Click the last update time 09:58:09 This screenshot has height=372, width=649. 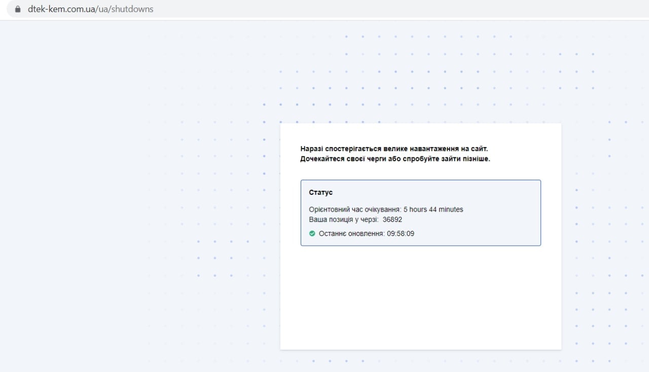pos(401,233)
